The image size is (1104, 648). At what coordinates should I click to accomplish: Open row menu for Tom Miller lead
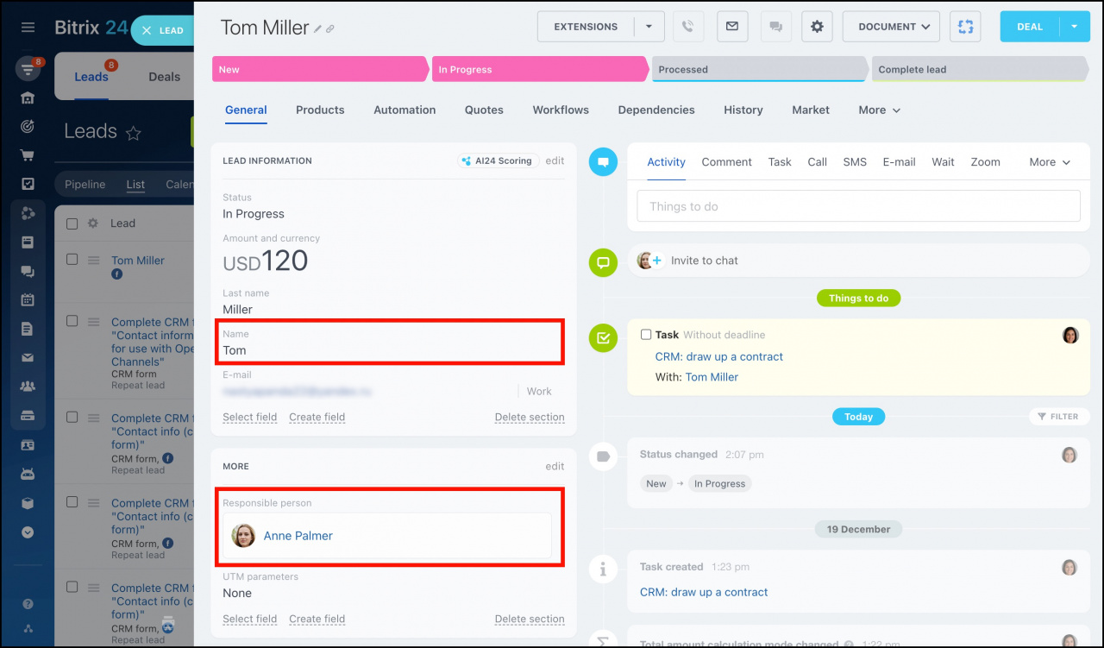[x=94, y=260]
